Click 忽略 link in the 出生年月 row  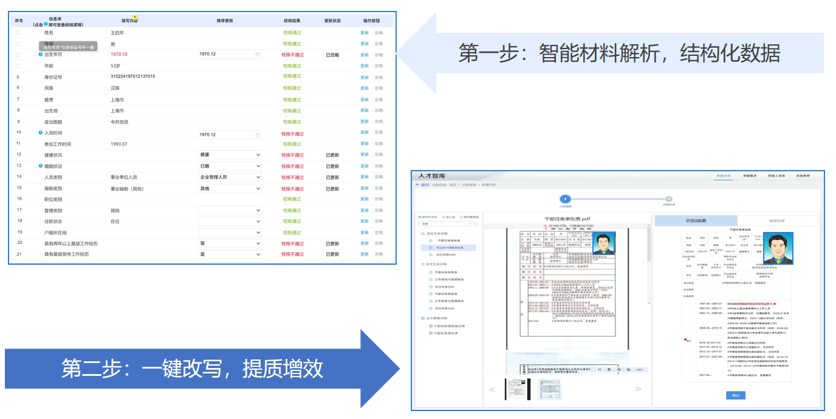[x=379, y=55]
